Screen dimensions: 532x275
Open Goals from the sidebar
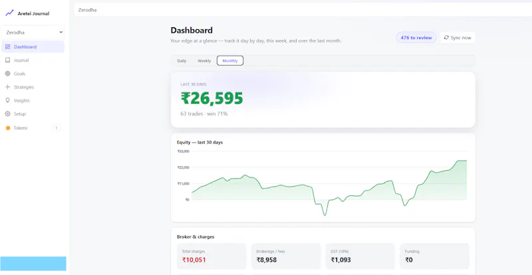pyautogui.click(x=33, y=74)
